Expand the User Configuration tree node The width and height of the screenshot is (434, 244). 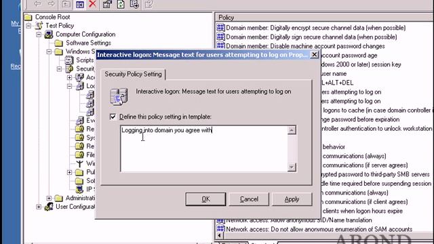(x=39, y=207)
